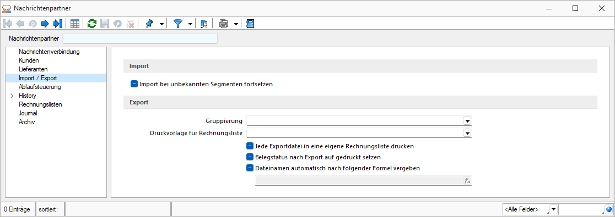Viewport: 615px width, 217px height.
Task: Open the blue book help icon
Action: [250, 24]
